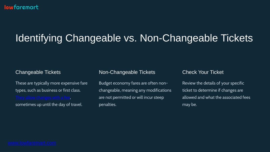Click the lowfaremart logo

[21, 7]
